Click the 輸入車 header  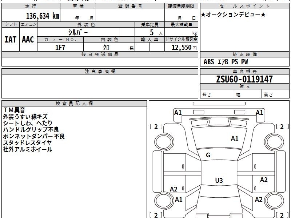click(x=150, y=40)
